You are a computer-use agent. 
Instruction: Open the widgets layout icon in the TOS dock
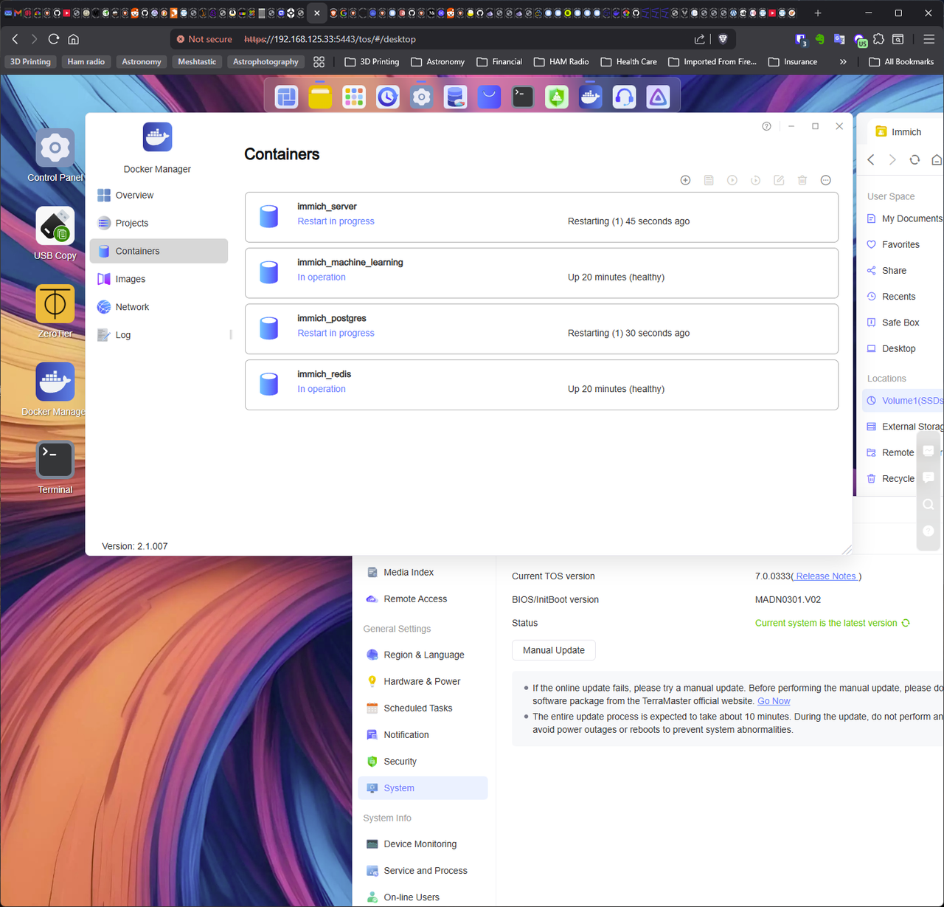coord(287,97)
